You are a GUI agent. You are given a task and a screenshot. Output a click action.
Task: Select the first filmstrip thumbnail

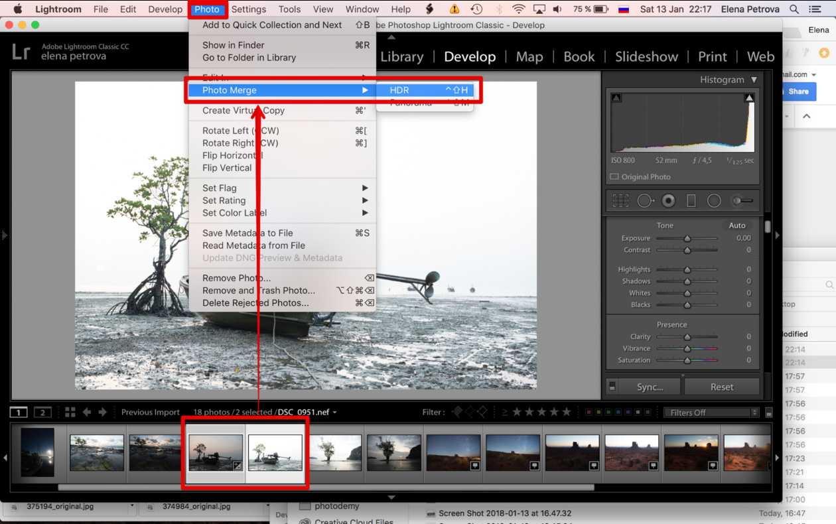[37, 452]
